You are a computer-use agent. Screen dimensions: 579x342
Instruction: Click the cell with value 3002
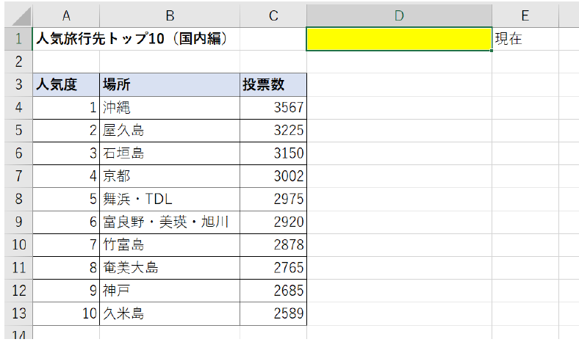coord(273,176)
